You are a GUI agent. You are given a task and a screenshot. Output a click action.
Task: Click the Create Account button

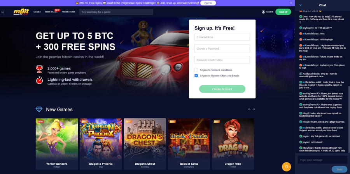[222, 89]
